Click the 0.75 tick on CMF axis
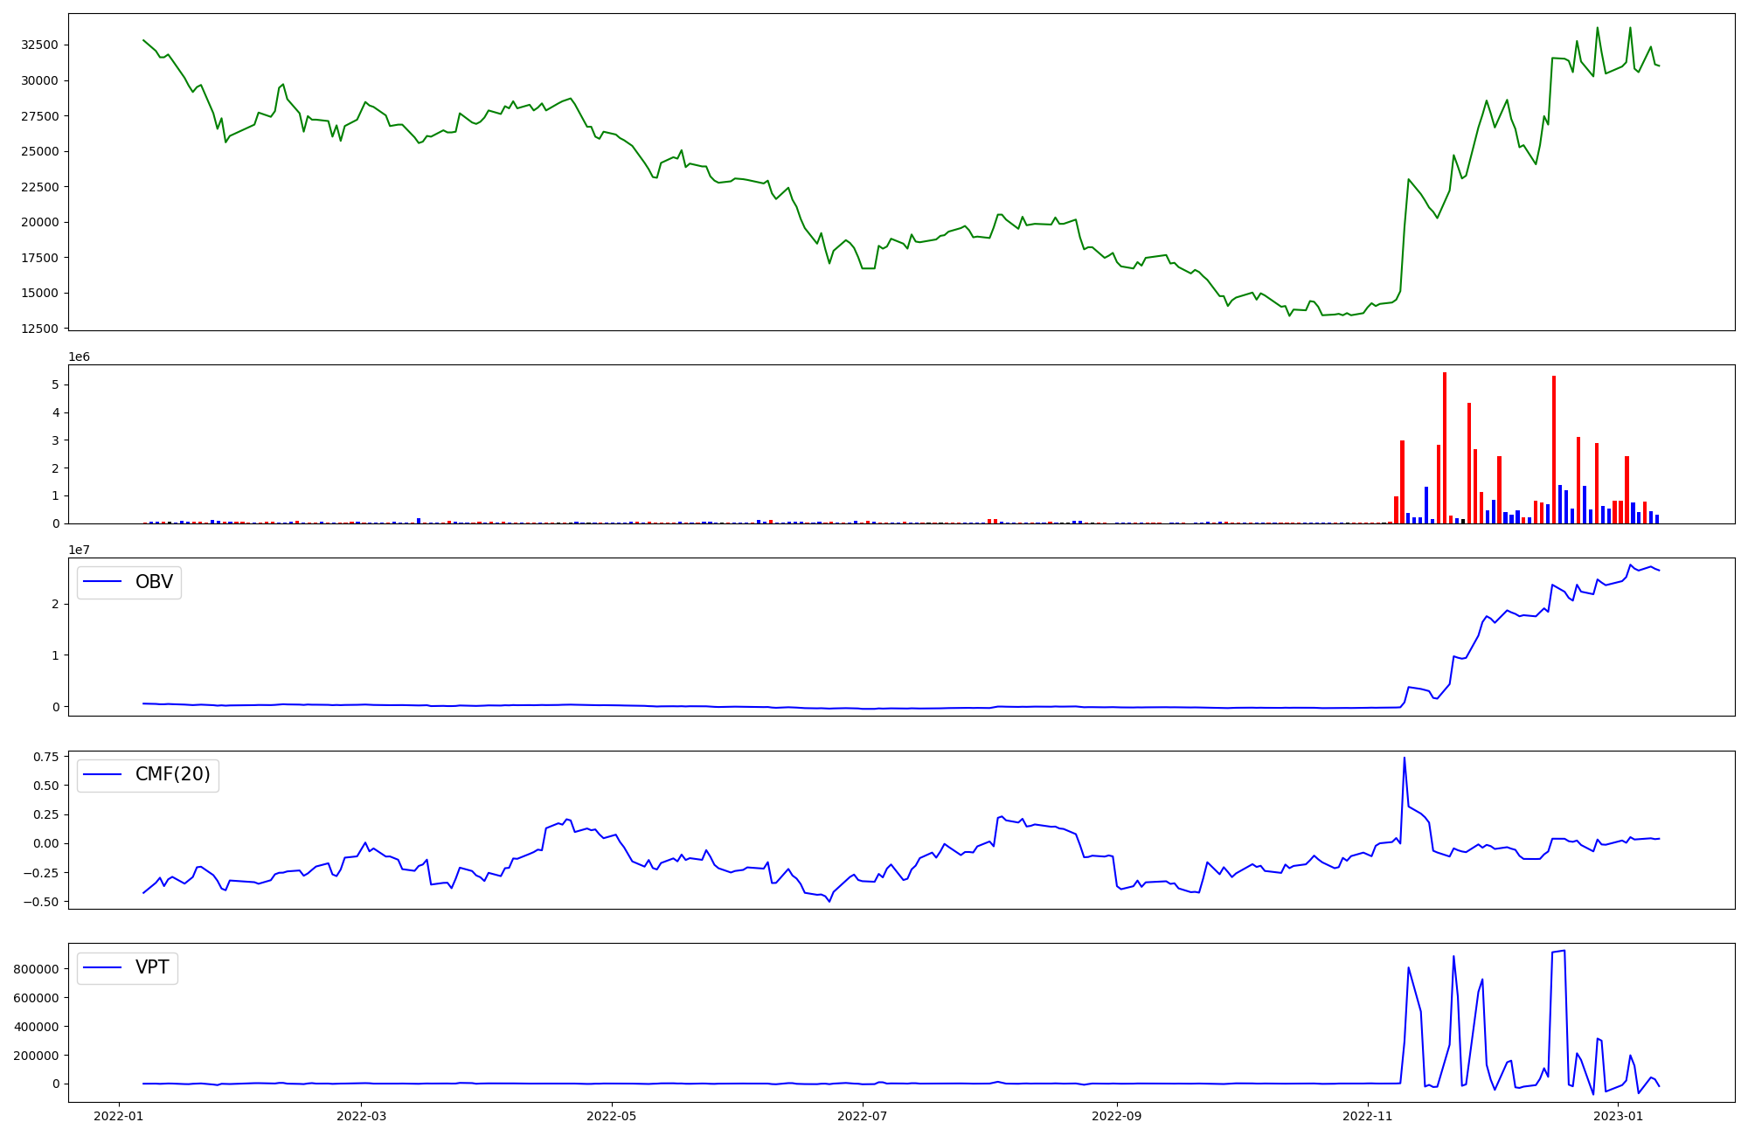The width and height of the screenshot is (1748, 1136). coord(45,757)
